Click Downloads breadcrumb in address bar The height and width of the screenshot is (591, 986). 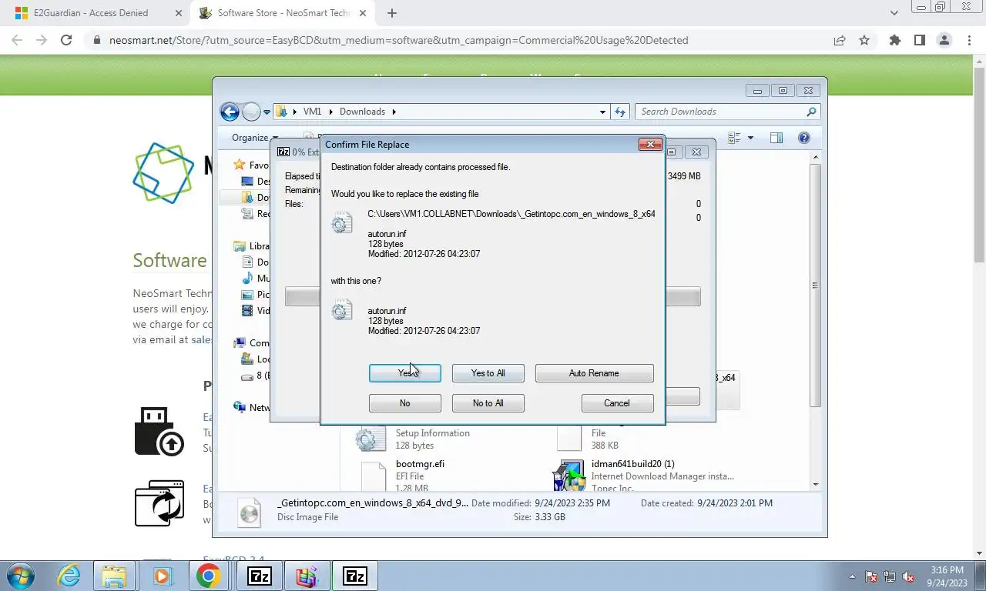click(x=362, y=112)
